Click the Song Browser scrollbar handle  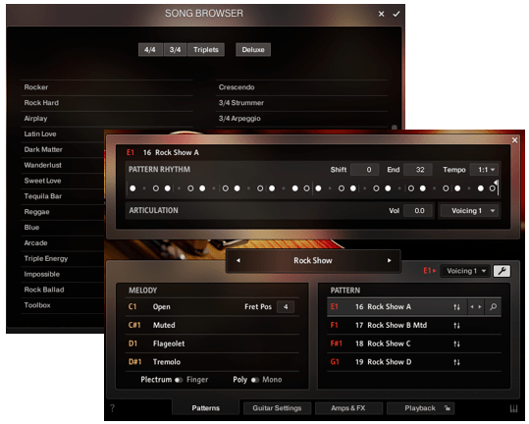395,128
